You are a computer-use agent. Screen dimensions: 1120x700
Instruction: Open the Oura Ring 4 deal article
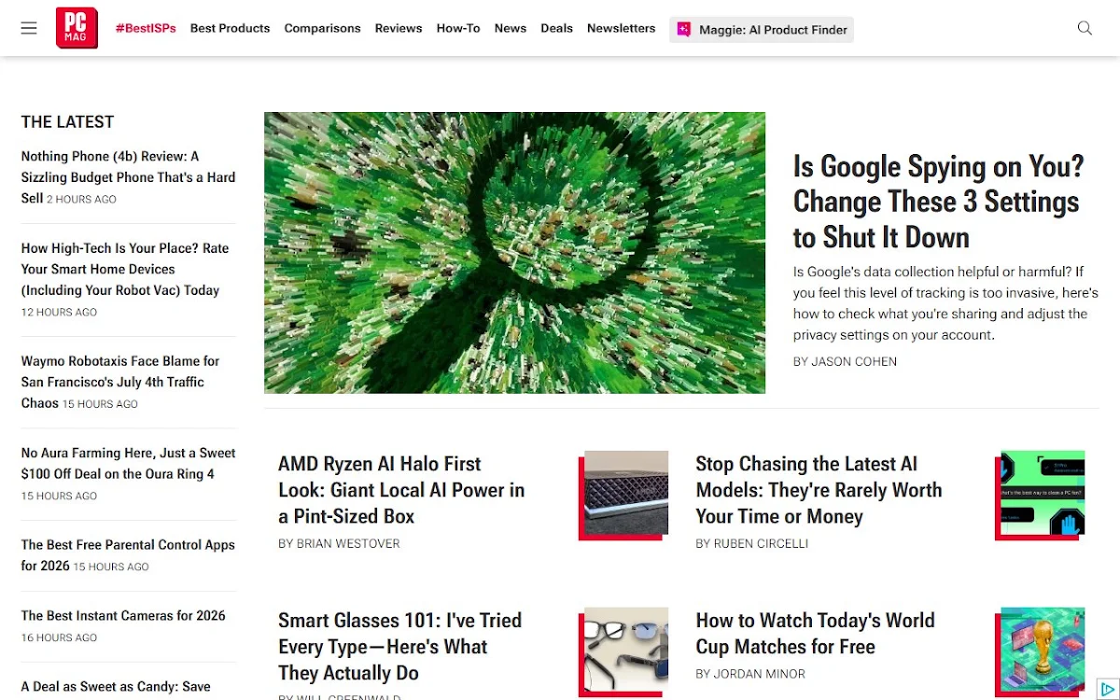click(x=128, y=463)
